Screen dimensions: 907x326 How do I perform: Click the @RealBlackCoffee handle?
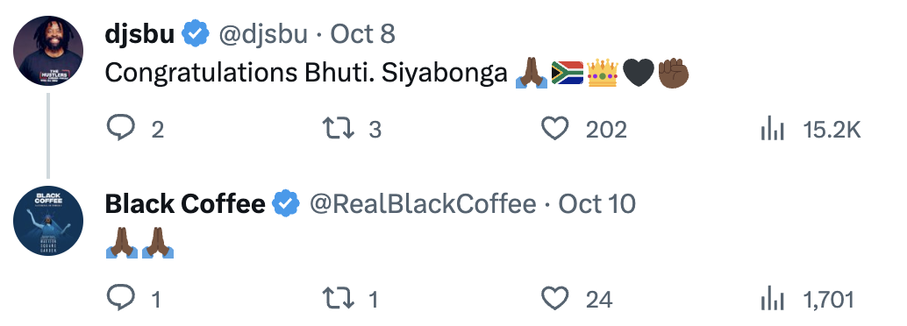pyautogui.click(x=423, y=204)
